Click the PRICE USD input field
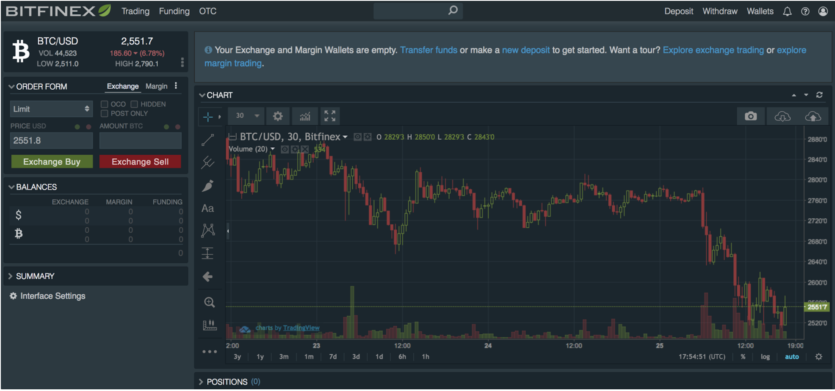Image resolution: width=835 pixels, height=391 pixels. [51, 140]
